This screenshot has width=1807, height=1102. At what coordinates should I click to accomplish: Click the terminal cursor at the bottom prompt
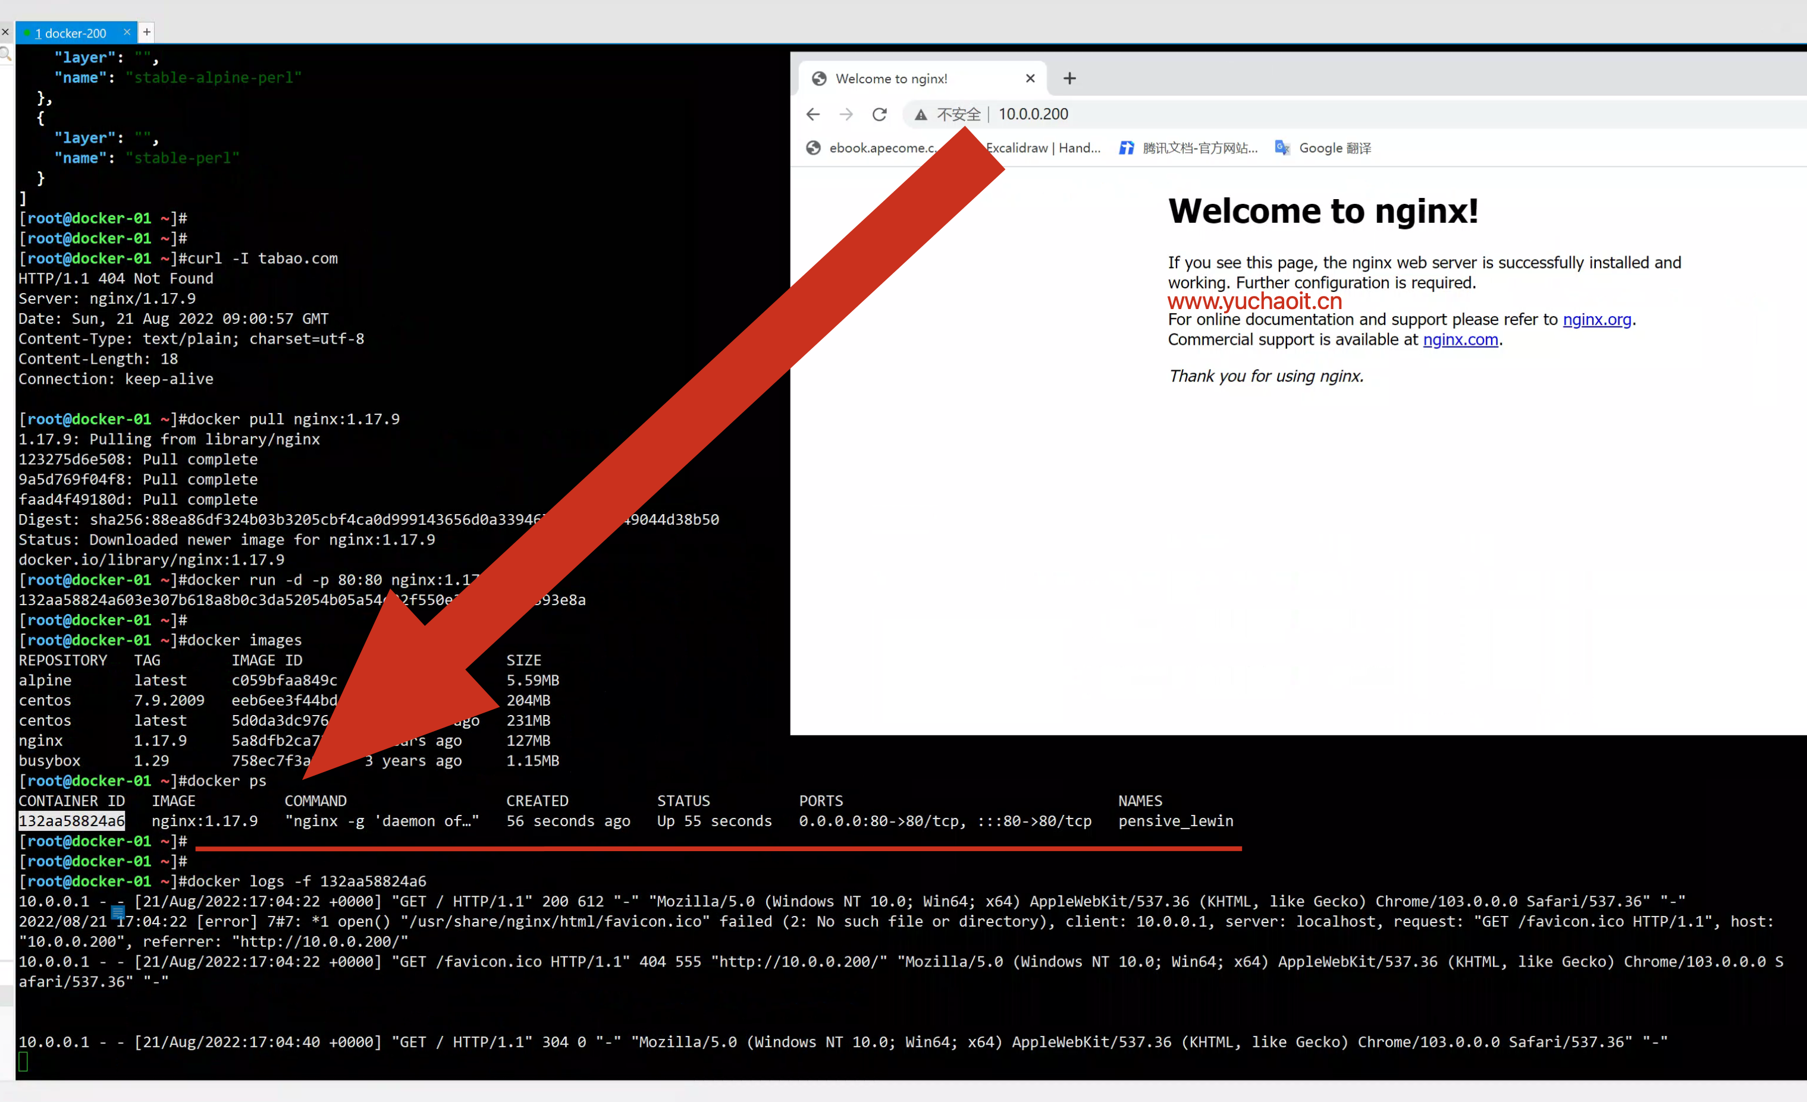(x=23, y=1061)
